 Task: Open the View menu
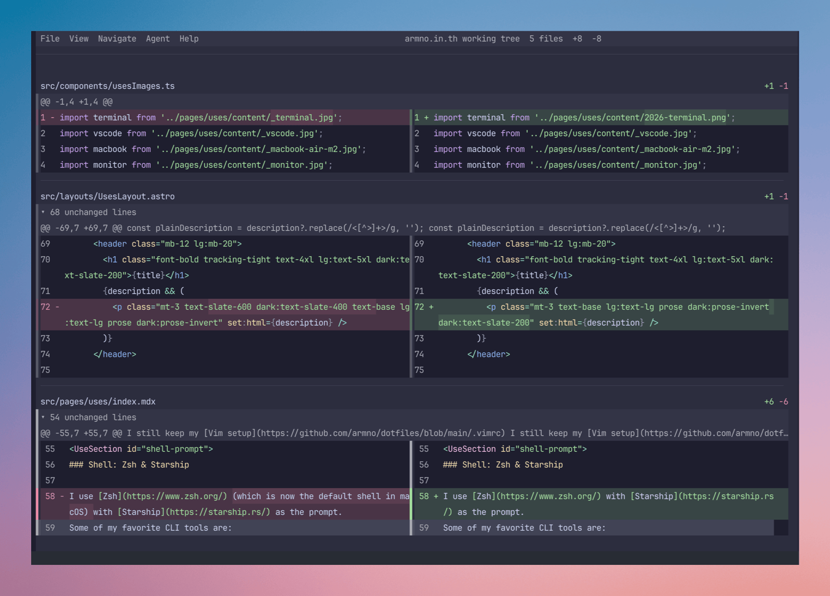point(79,39)
